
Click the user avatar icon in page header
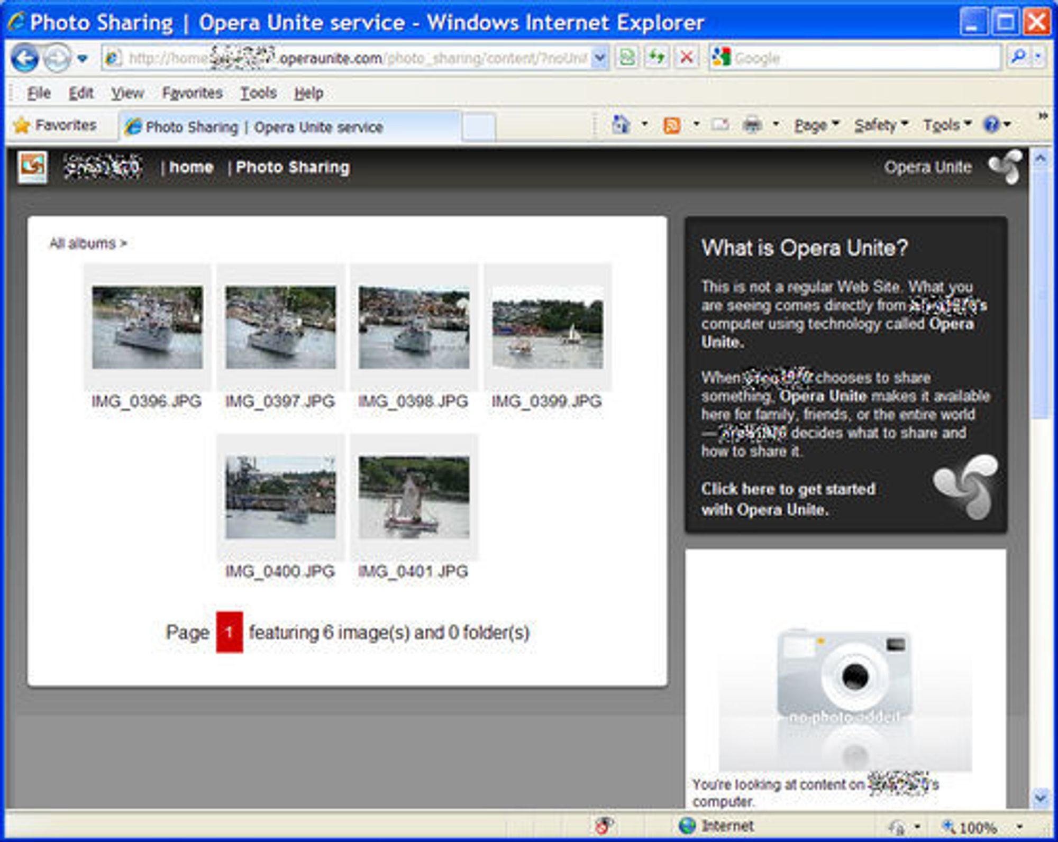[x=32, y=167]
